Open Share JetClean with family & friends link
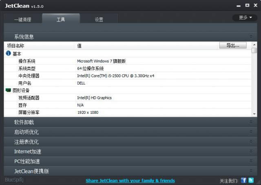 point(130,181)
